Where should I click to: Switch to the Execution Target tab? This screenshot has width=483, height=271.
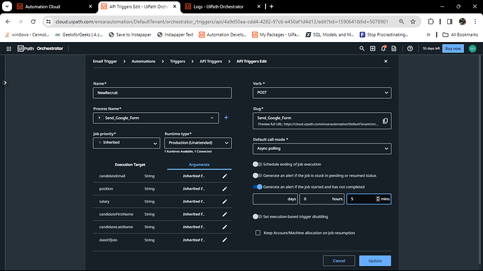coord(130,165)
